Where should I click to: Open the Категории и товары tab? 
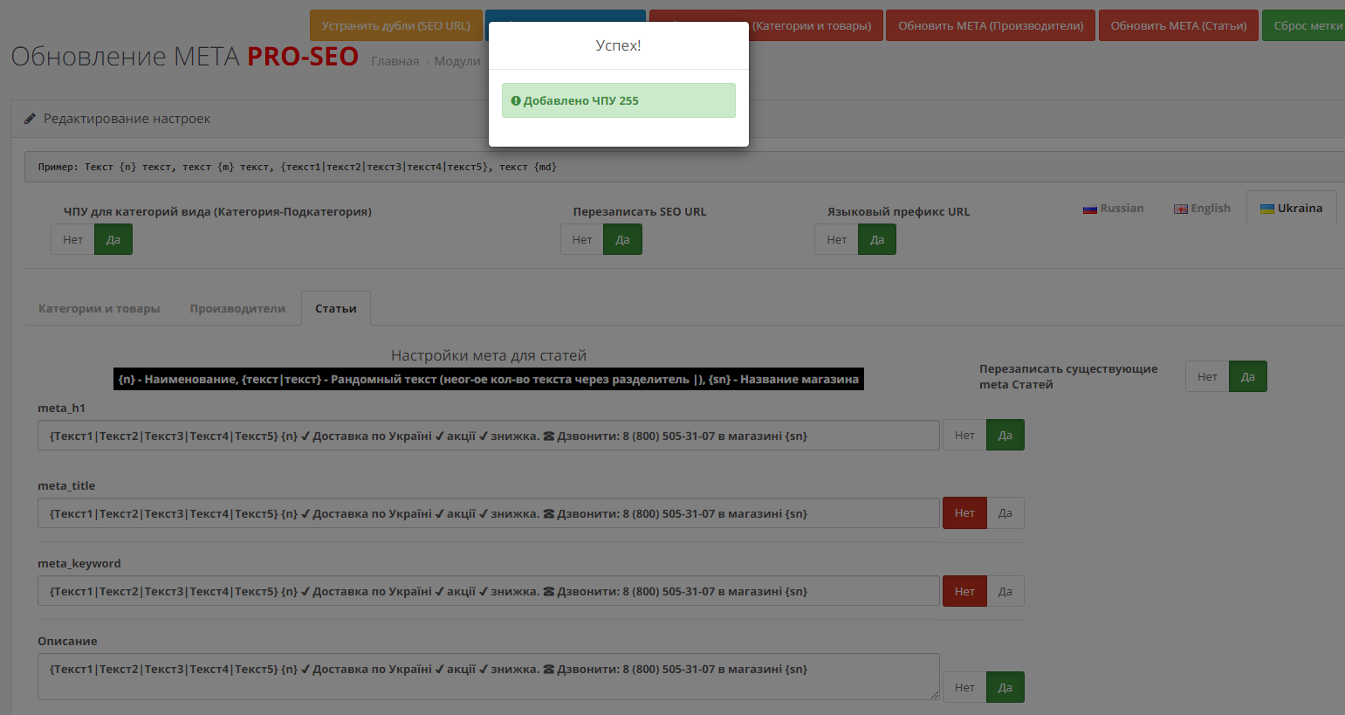99,309
